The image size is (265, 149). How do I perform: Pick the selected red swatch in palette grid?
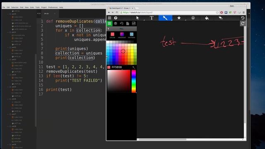pos(123,51)
